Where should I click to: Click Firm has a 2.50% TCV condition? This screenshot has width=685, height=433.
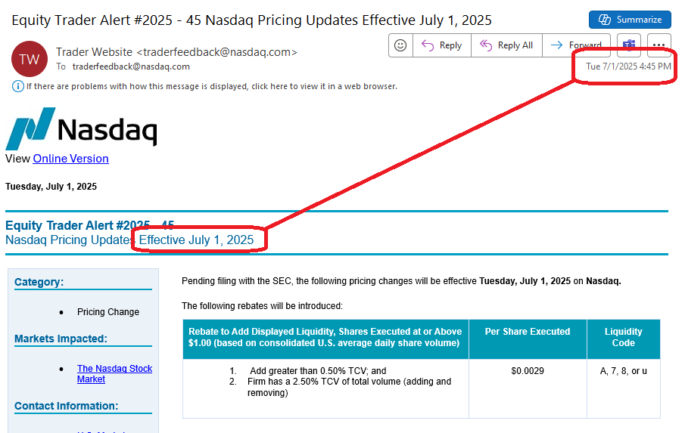pyautogui.click(x=349, y=387)
